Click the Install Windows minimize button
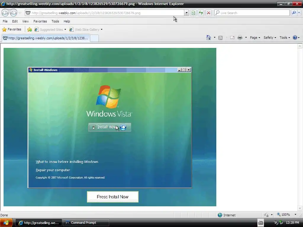The width and height of the screenshot is (303, 227). click(x=179, y=70)
